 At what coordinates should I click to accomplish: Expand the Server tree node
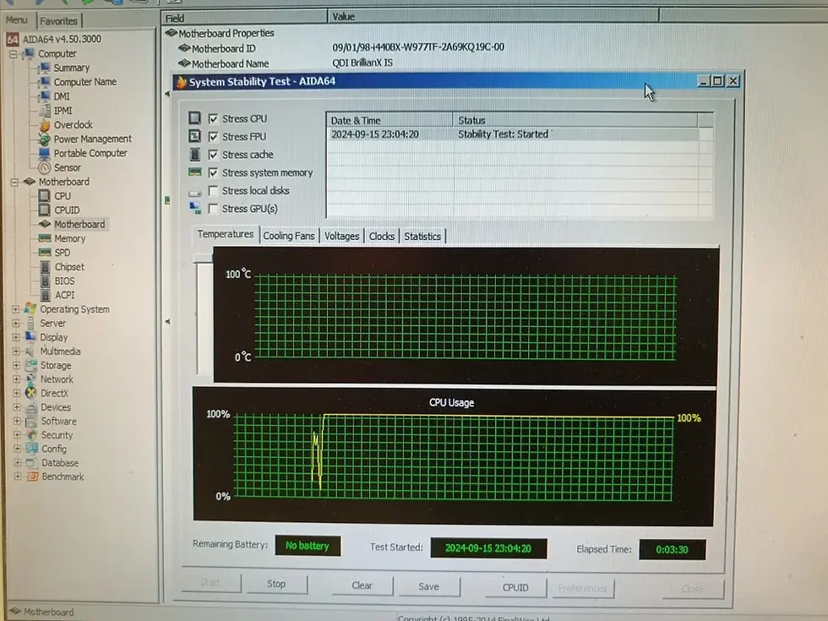[15, 323]
